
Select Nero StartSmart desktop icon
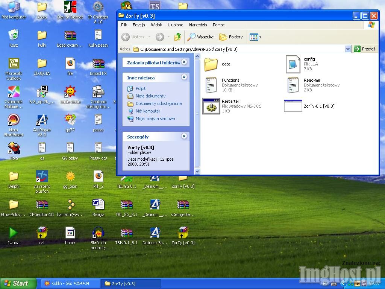click(x=14, y=125)
